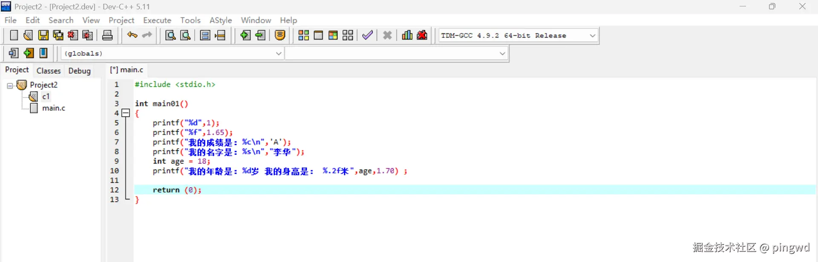Screen dimensions: 818x262
Task: Open the Project menu
Action: pos(121,20)
